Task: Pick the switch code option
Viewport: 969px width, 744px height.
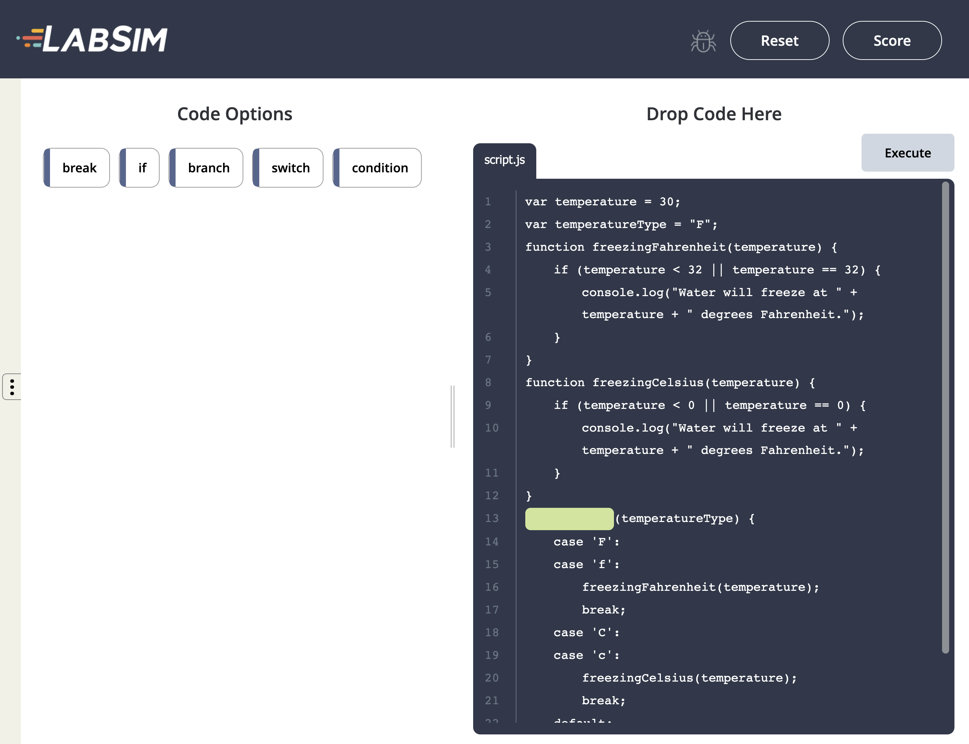Action: (288, 168)
